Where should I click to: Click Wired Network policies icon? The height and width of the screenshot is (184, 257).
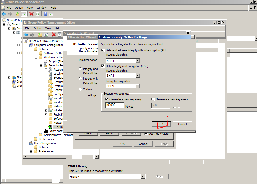pyautogui.click(x=50, y=98)
